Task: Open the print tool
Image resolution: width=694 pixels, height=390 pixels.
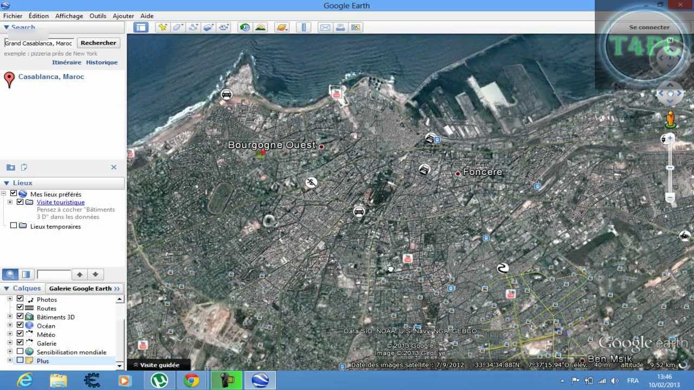Action: [340, 27]
